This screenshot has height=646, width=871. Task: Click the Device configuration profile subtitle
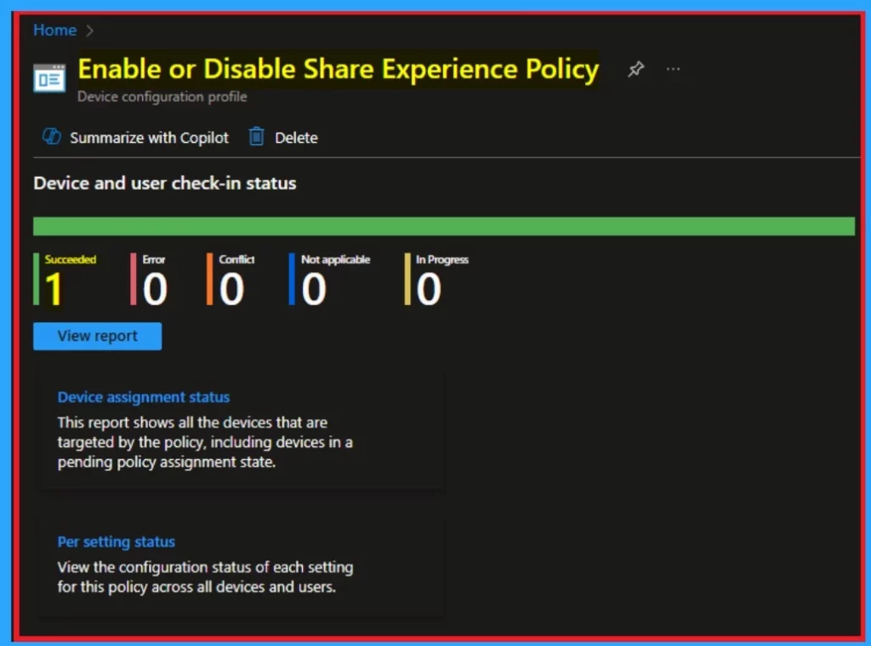point(162,97)
